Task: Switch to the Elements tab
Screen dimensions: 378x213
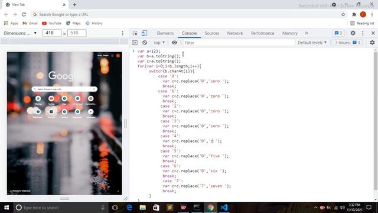Action: tap(165, 33)
